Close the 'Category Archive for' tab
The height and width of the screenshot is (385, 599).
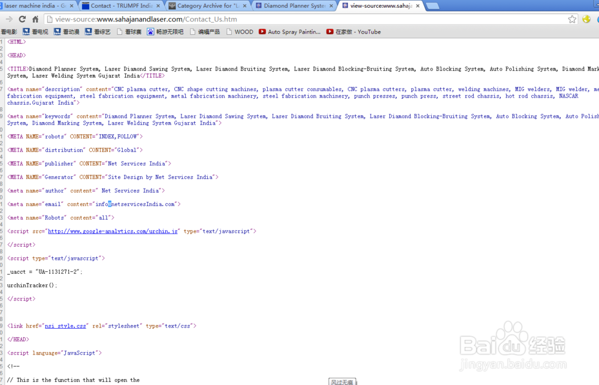click(x=245, y=6)
